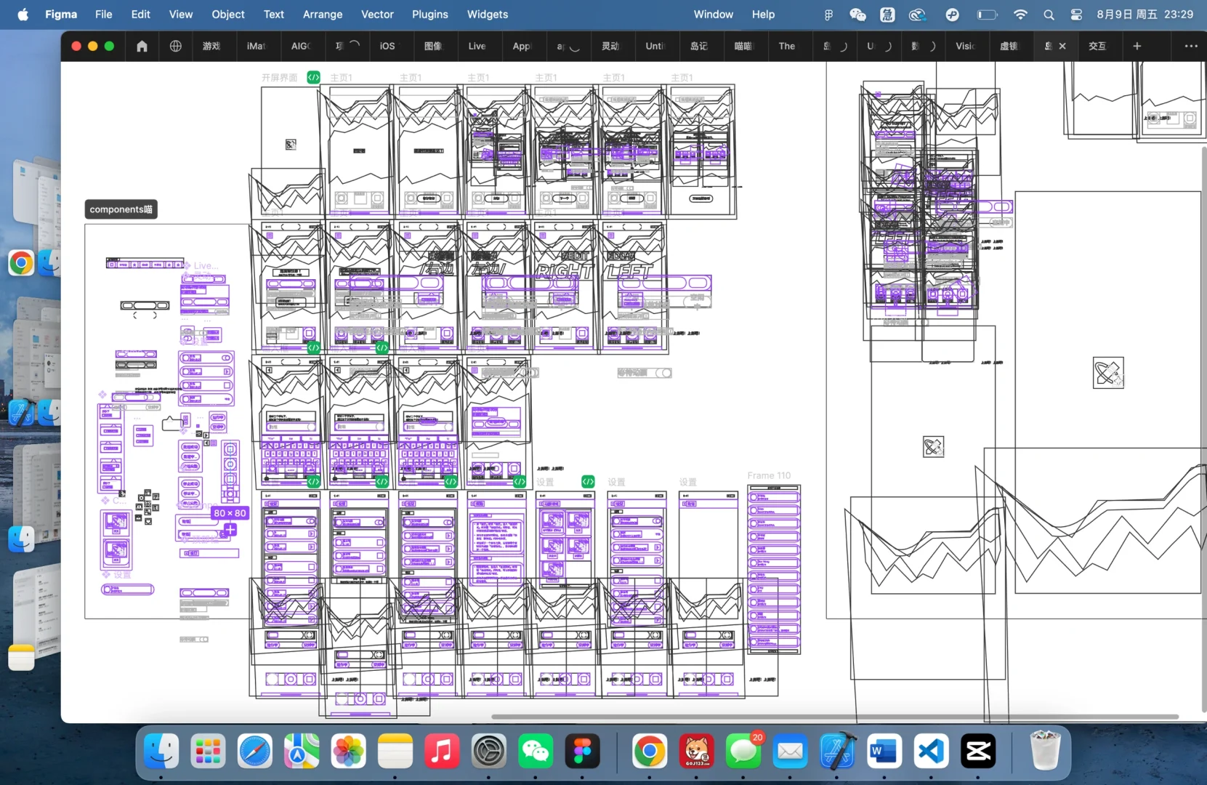1207x785 pixels.
Task: Open the globe Community icon
Action: point(176,46)
